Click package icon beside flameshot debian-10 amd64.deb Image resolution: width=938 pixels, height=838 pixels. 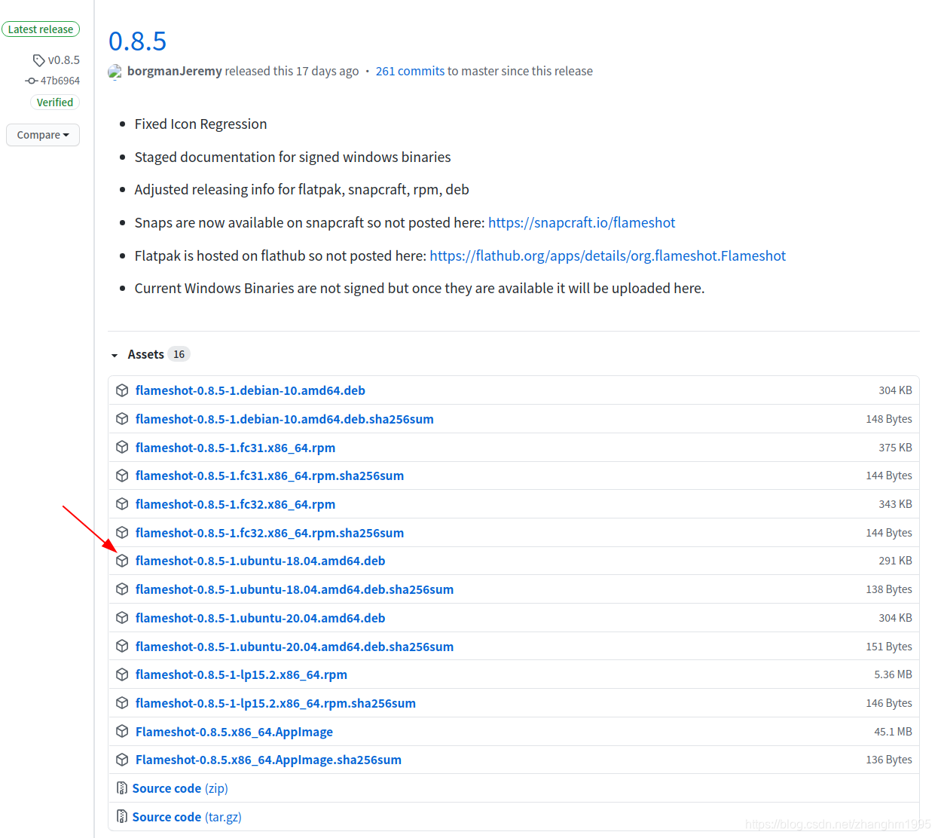pos(122,390)
